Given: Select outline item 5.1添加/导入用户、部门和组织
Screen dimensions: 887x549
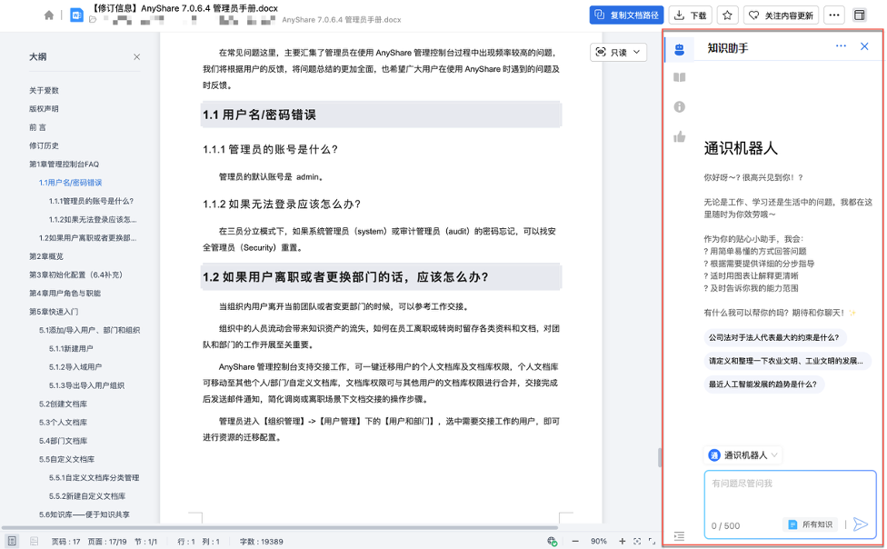Looking at the screenshot, I should (89, 330).
